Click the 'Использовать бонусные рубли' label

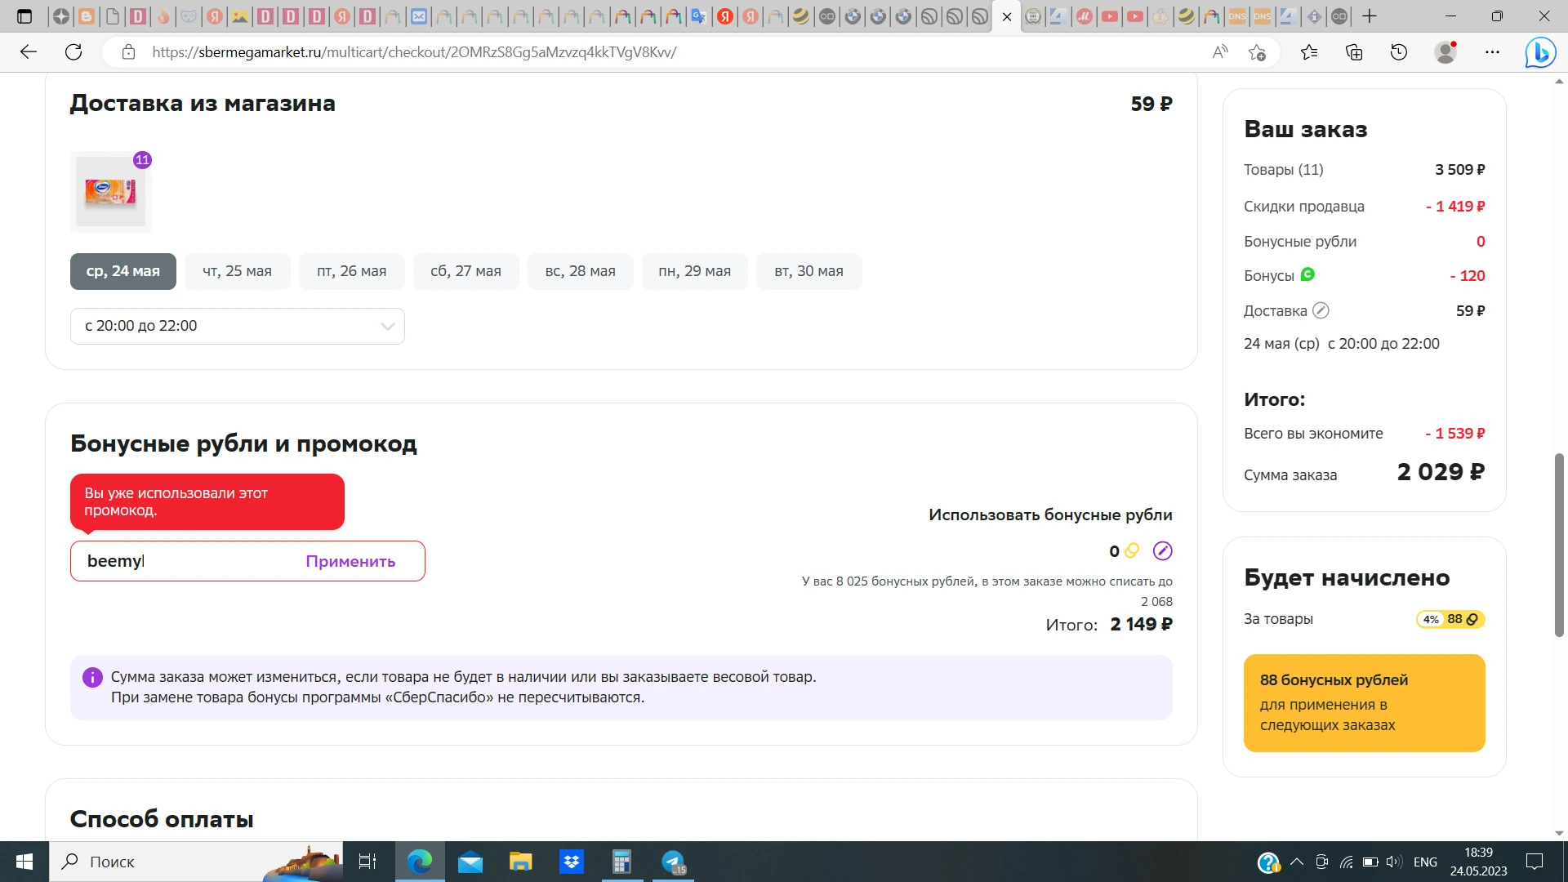[1050, 515]
